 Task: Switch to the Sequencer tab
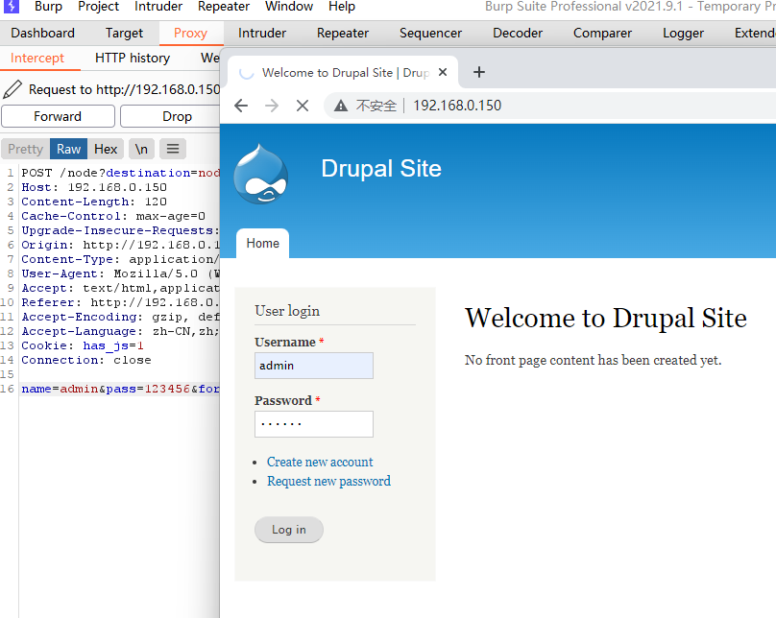pyautogui.click(x=430, y=34)
